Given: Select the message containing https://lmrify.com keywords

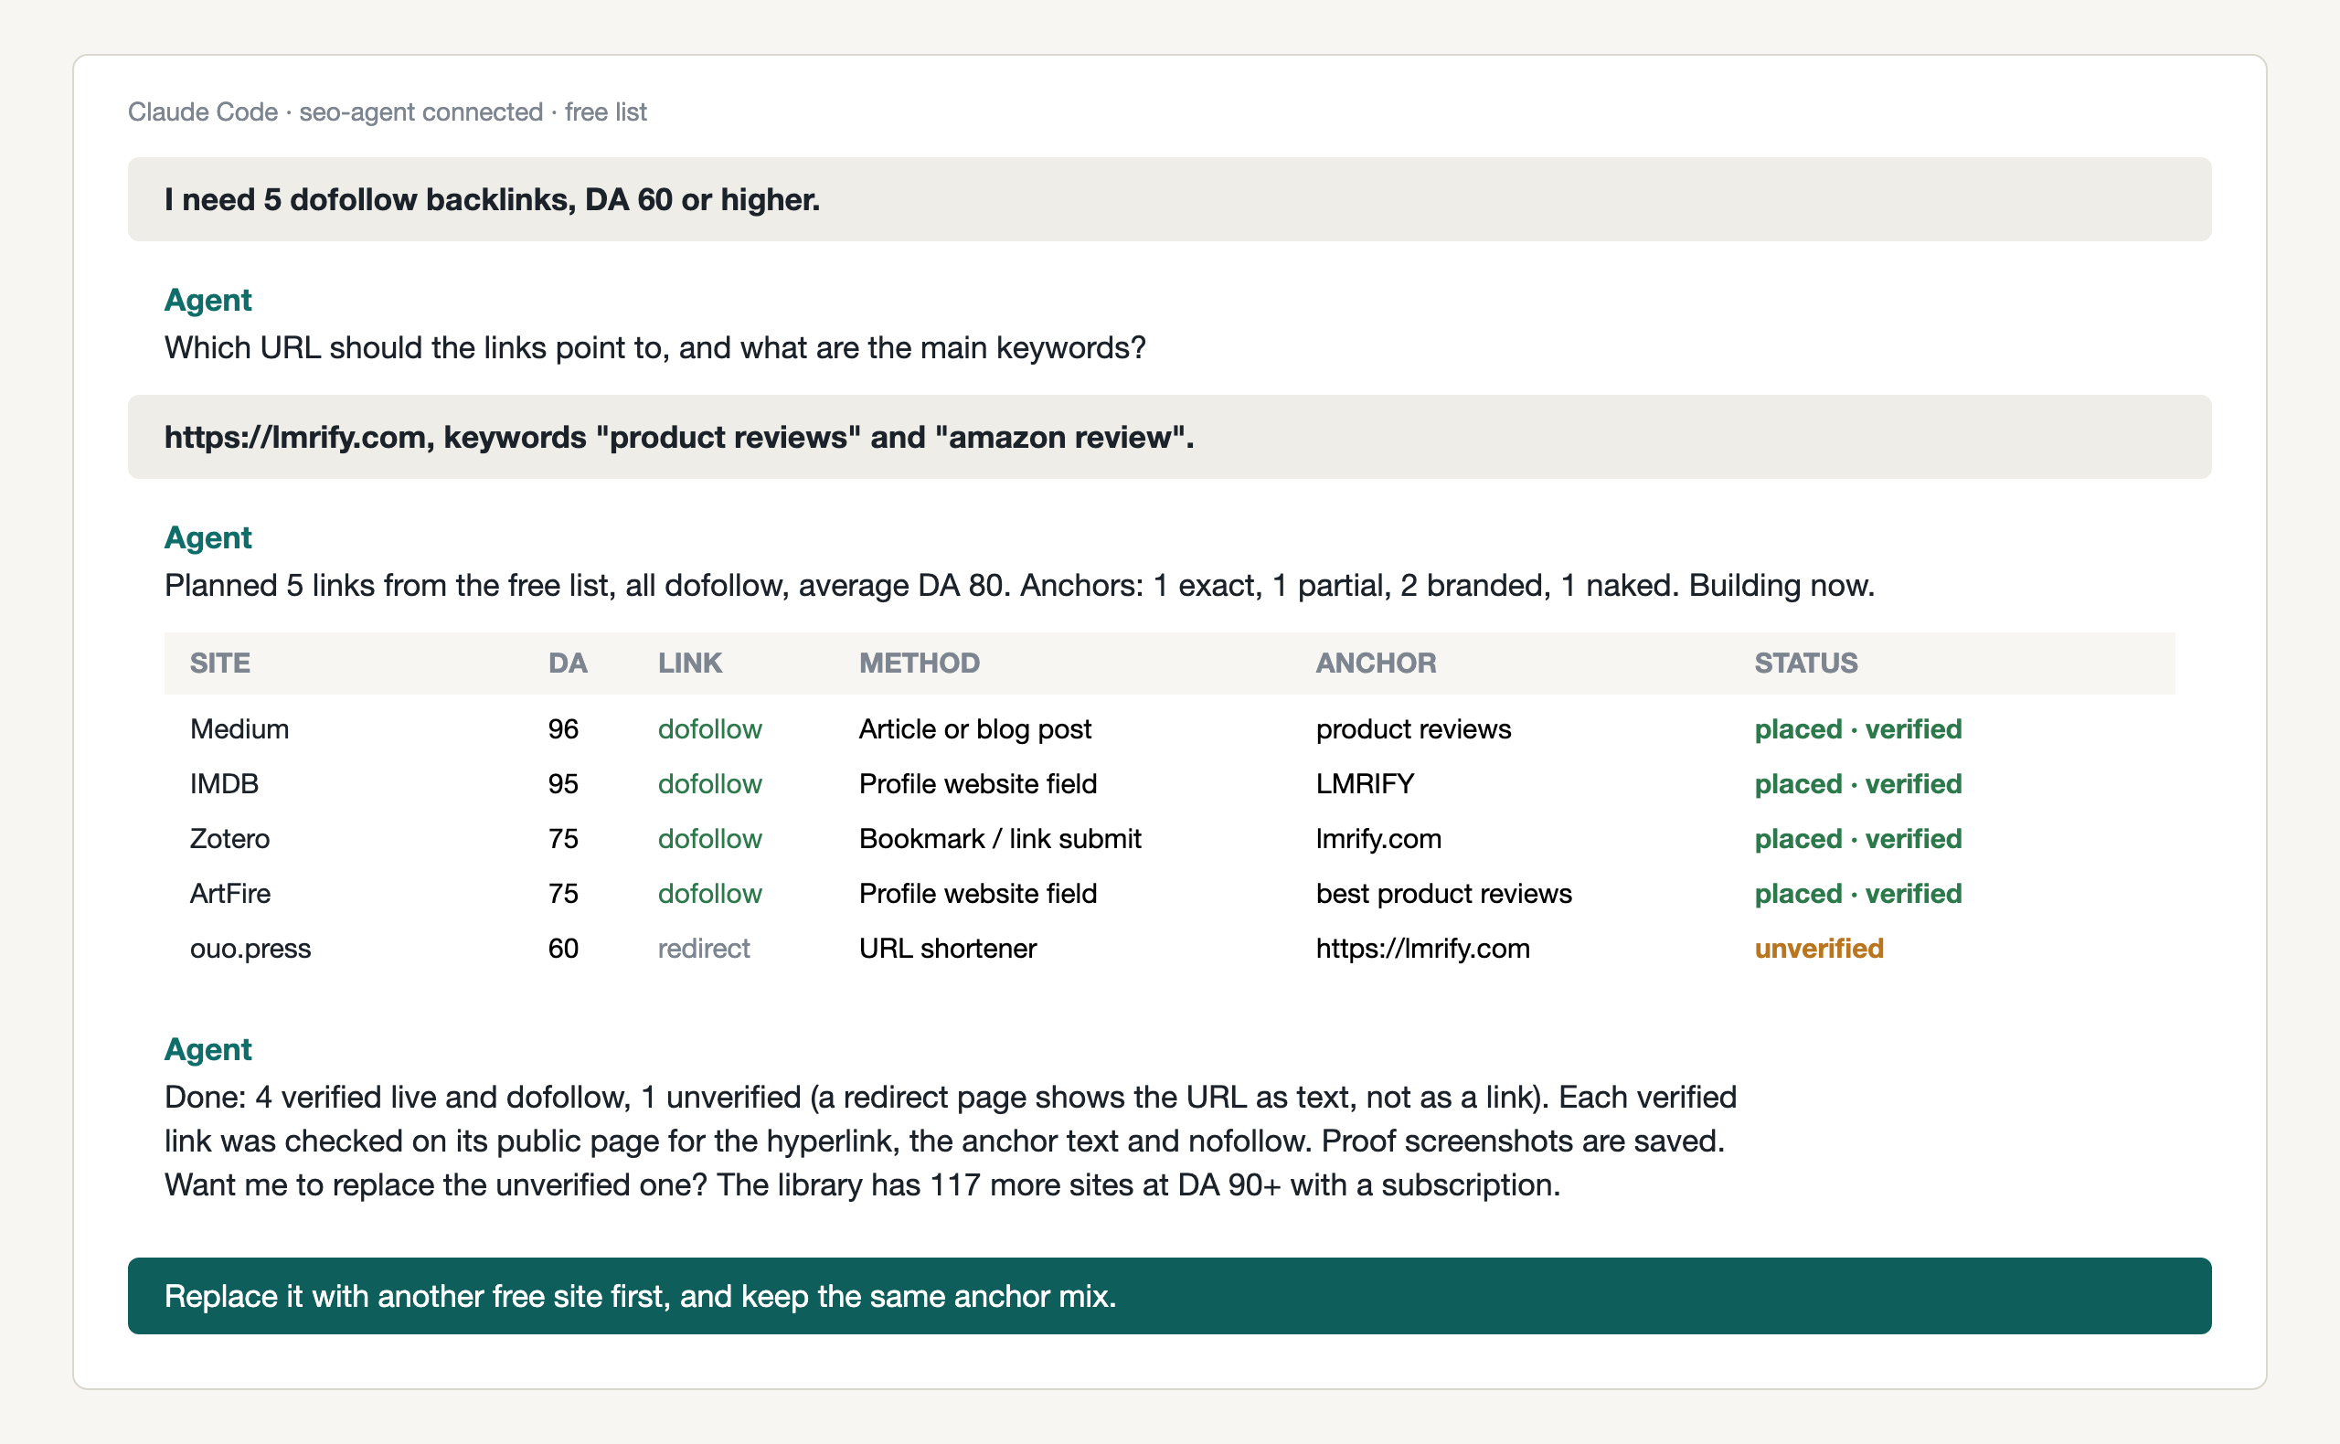Looking at the screenshot, I should [1169, 438].
